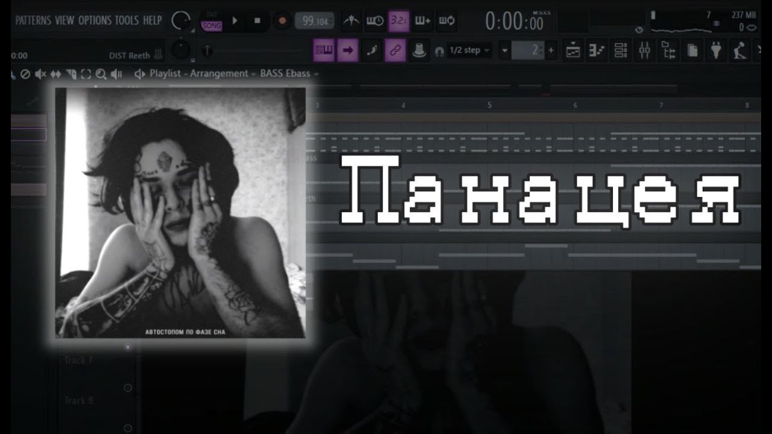The width and height of the screenshot is (772, 434).
Task: Open the HELP menu
Action: [152, 20]
